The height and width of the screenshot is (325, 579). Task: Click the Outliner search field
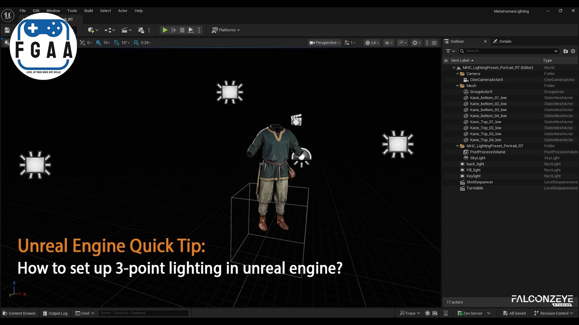(x=509, y=51)
